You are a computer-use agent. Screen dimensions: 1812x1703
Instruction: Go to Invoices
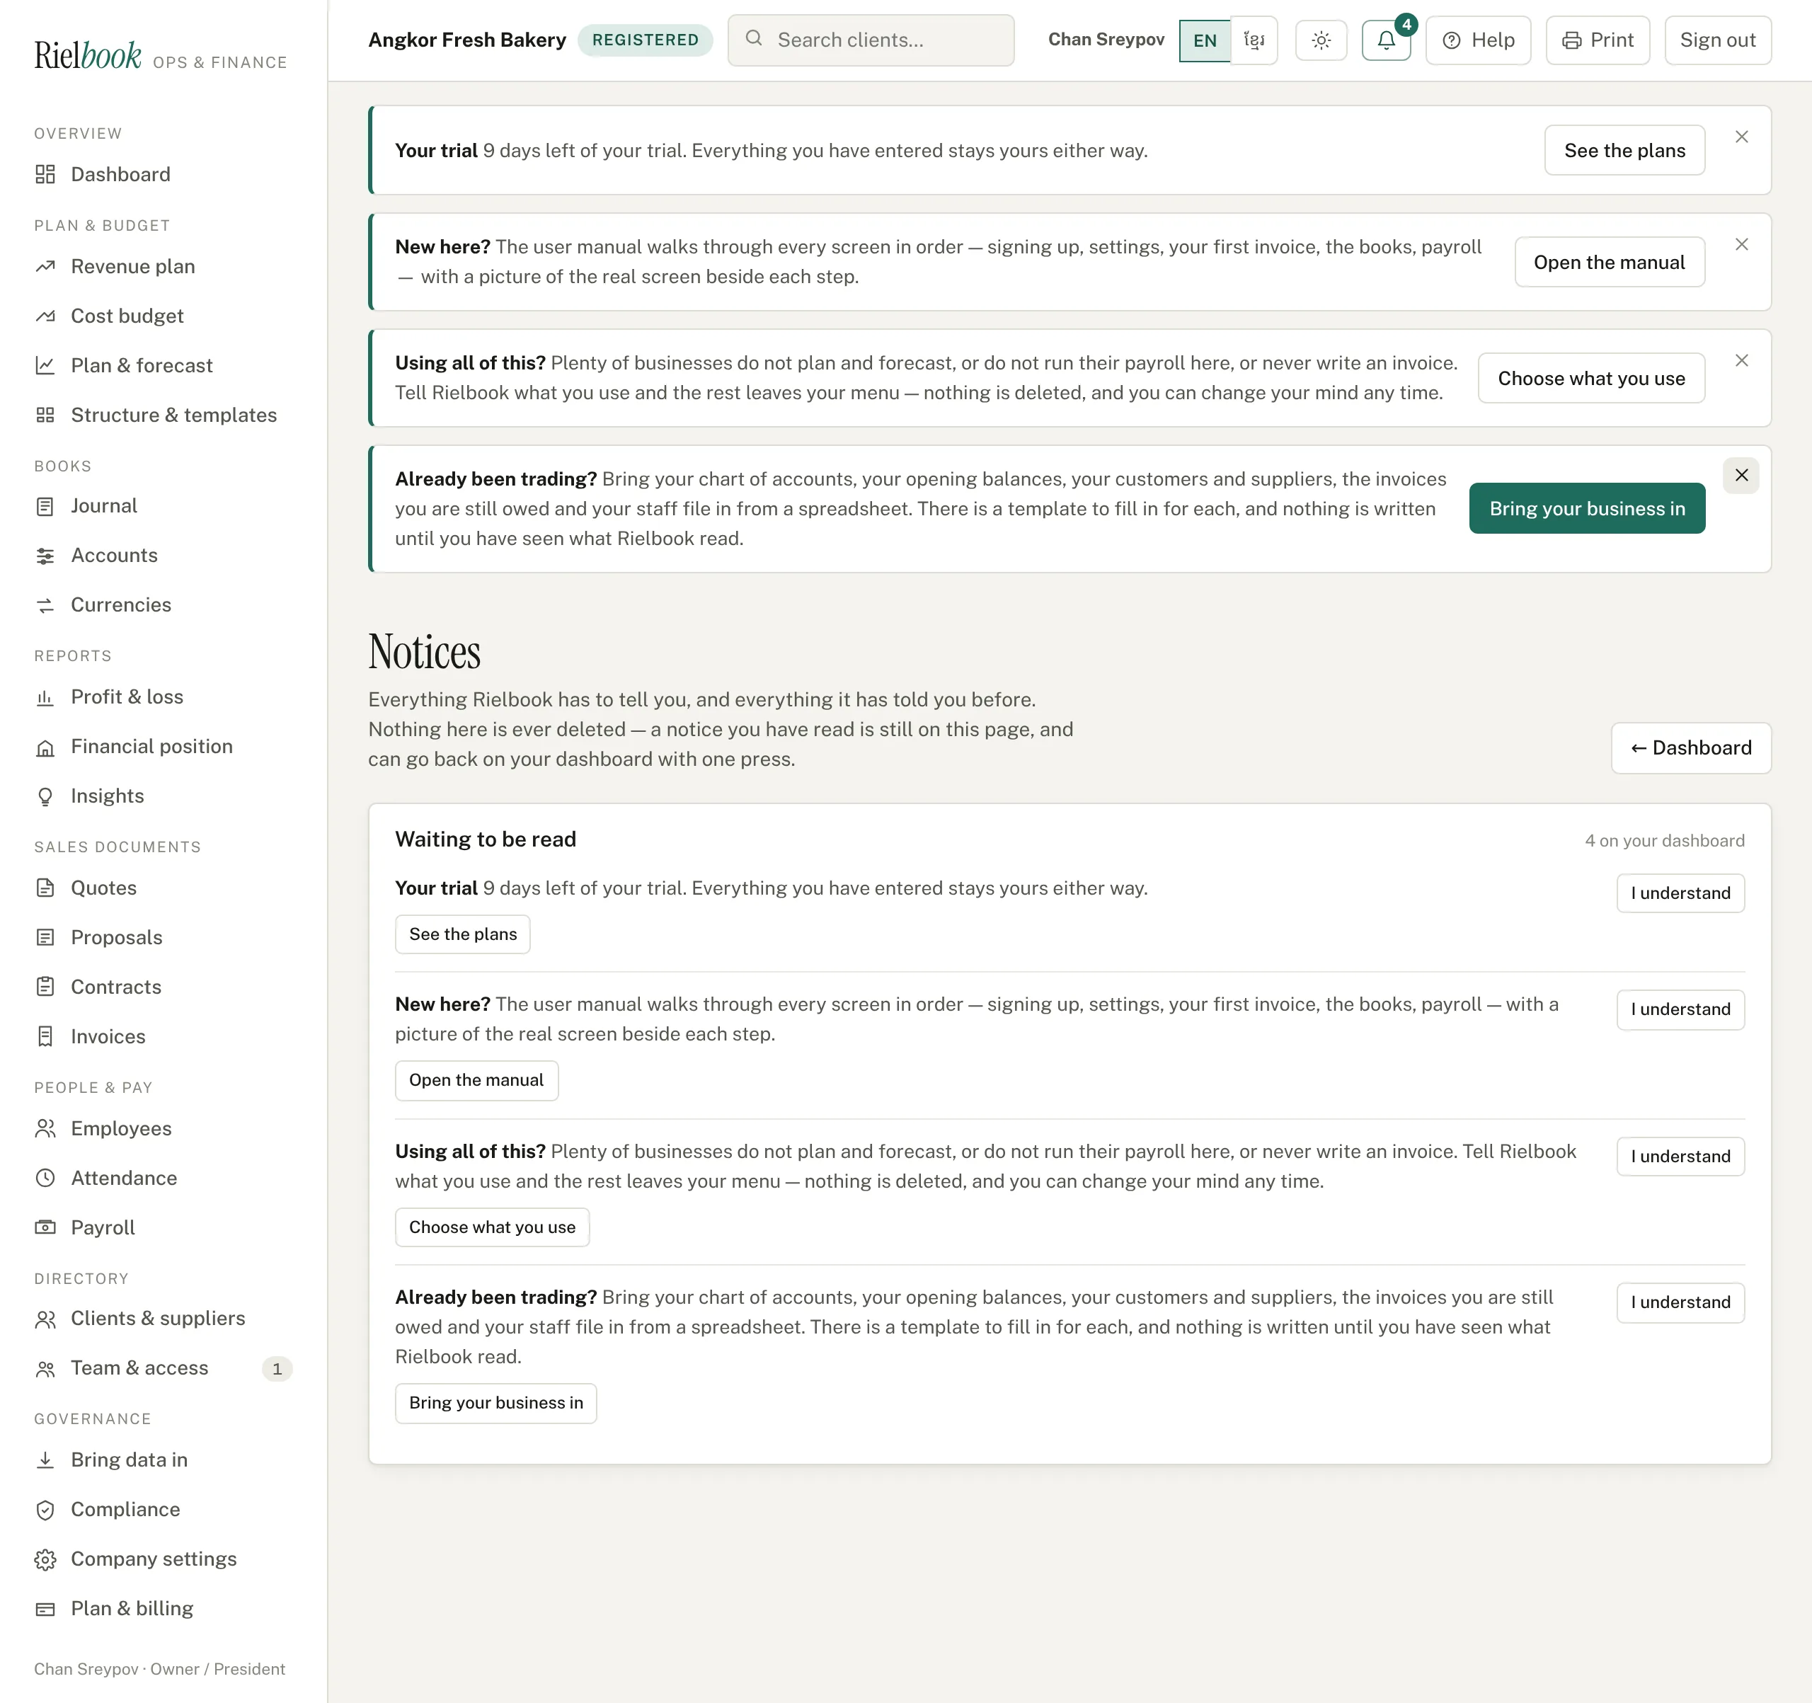click(164, 1036)
